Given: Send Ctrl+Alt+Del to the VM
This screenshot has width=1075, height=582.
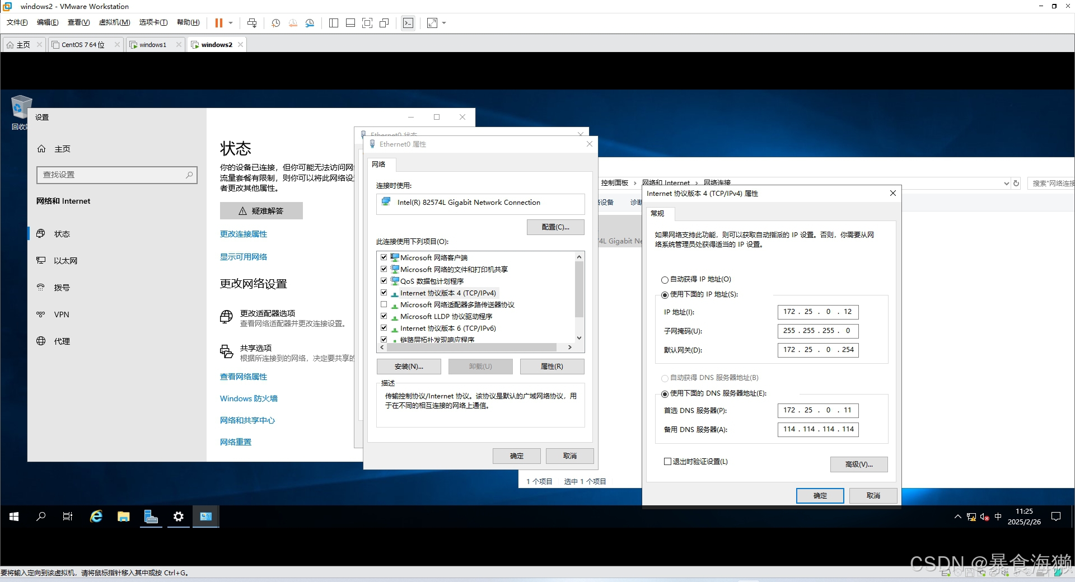Looking at the screenshot, I should click(252, 23).
